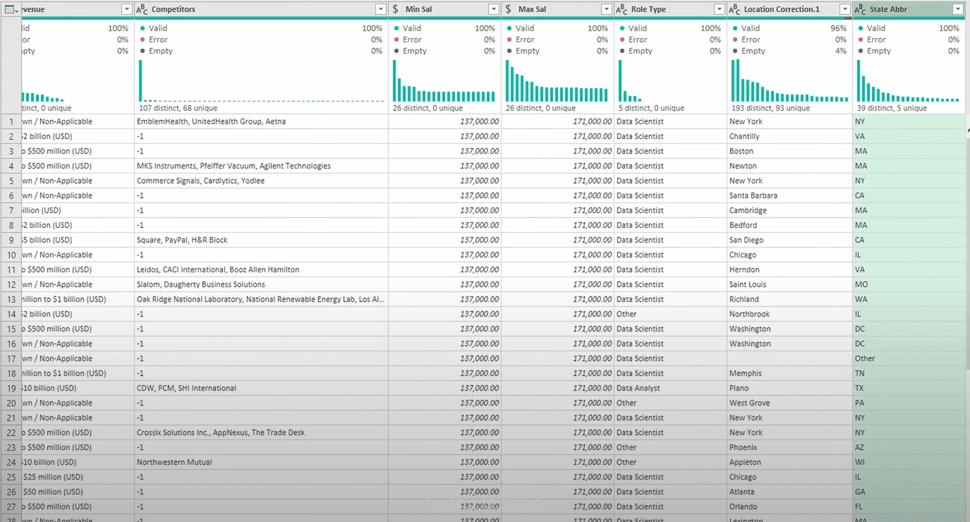Click the text type icon on Role Type

[622, 9]
